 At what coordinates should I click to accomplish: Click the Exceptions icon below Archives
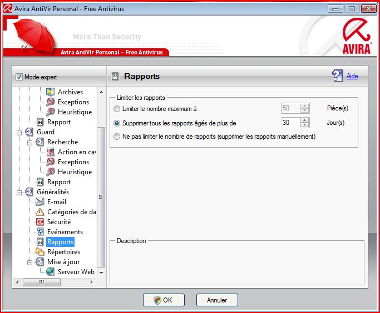50,102
